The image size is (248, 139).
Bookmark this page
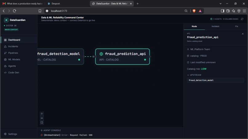(40, 11)
